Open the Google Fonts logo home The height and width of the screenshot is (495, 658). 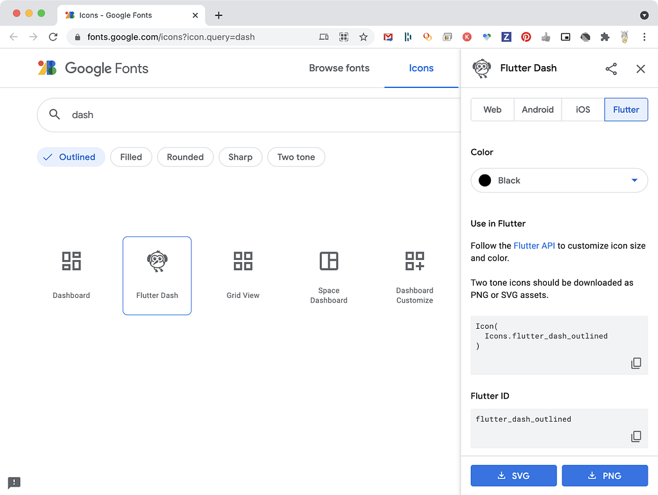tap(93, 68)
